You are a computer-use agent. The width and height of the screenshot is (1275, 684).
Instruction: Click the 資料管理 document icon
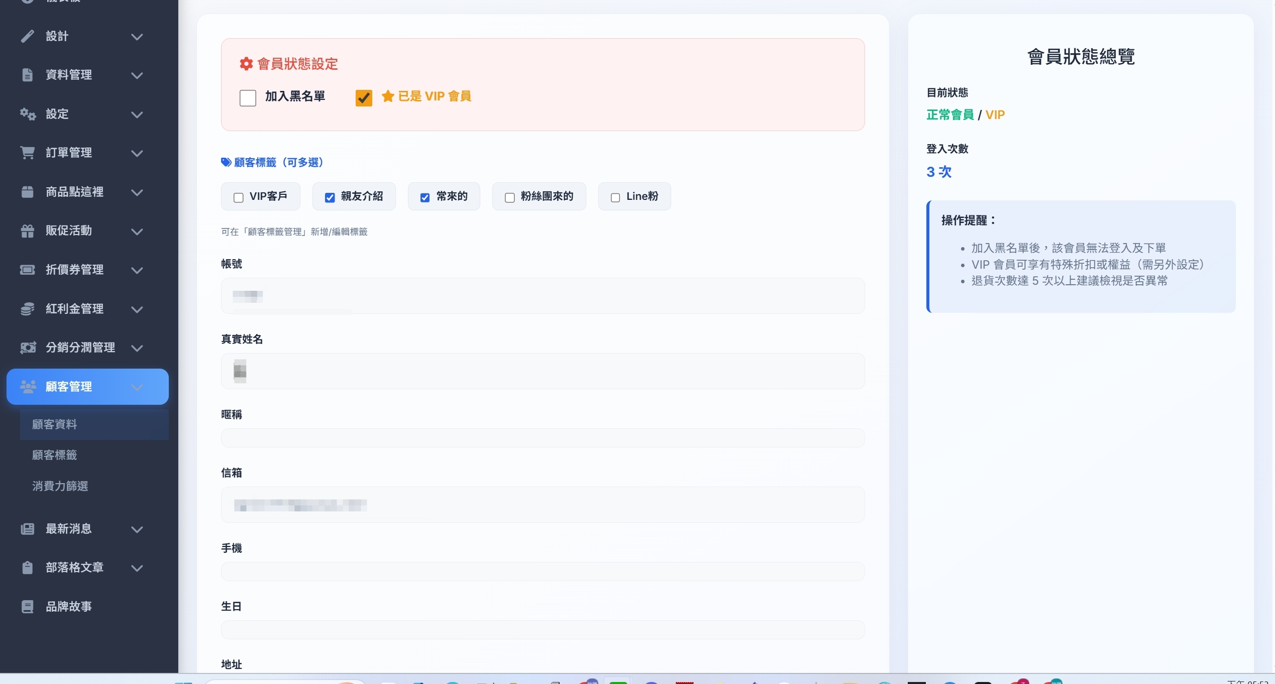[x=28, y=74]
